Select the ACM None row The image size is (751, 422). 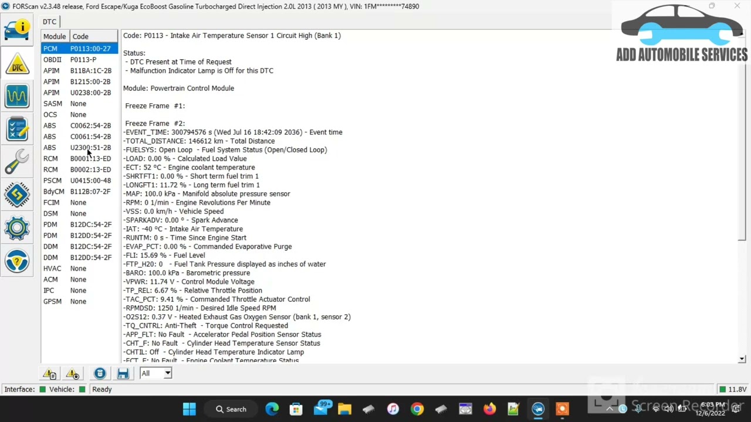79,280
